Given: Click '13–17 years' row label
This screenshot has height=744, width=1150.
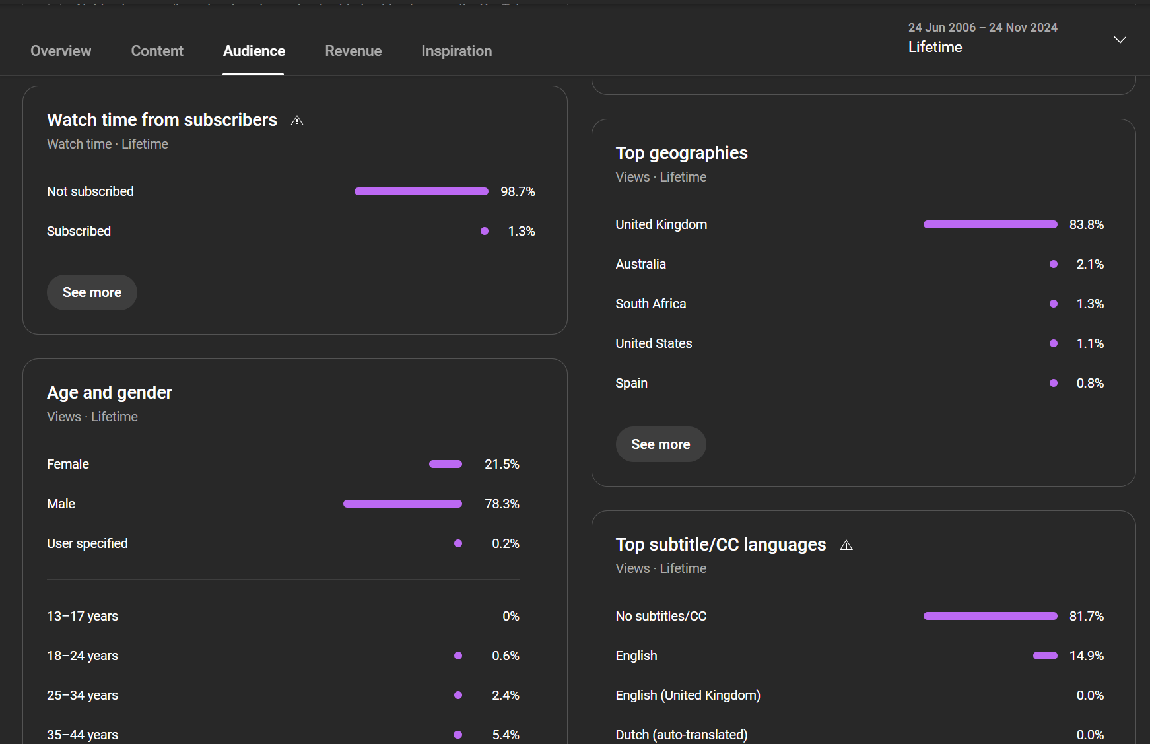Looking at the screenshot, I should [83, 616].
